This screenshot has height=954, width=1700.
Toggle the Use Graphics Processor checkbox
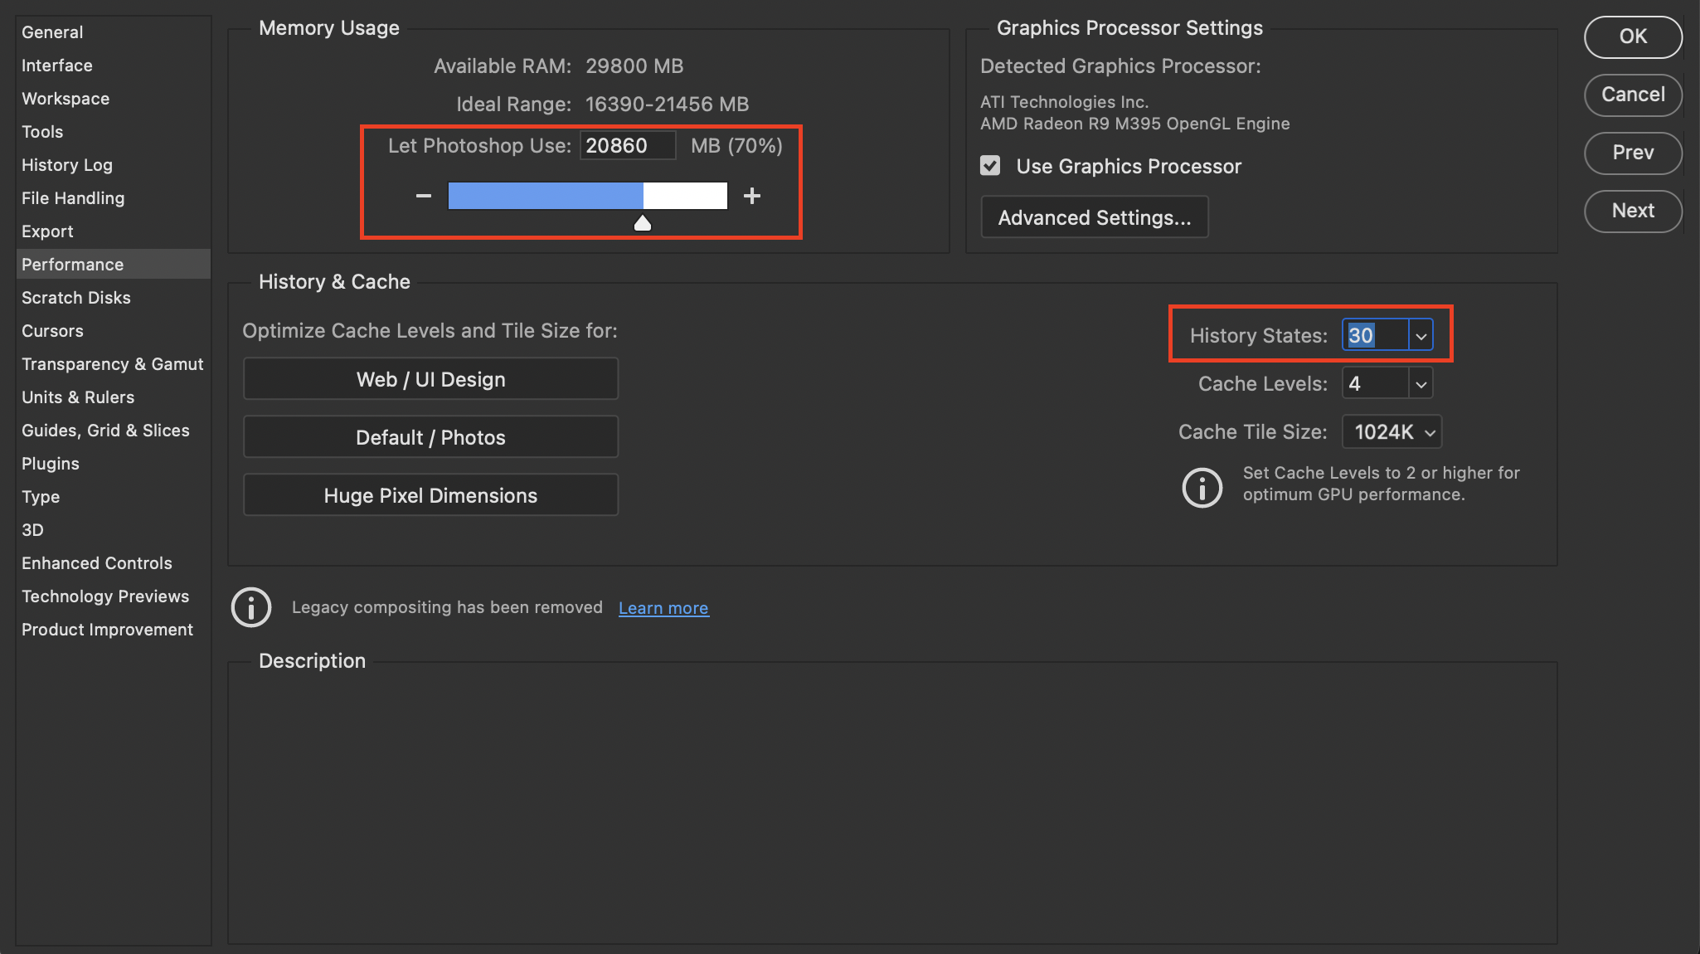pyautogui.click(x=990, y=166)
